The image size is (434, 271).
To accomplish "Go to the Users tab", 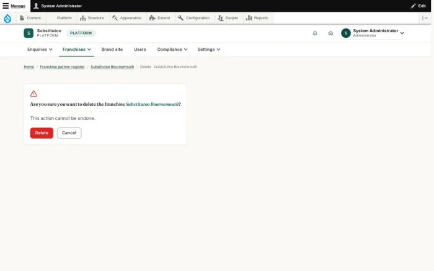I will [140, 49].
